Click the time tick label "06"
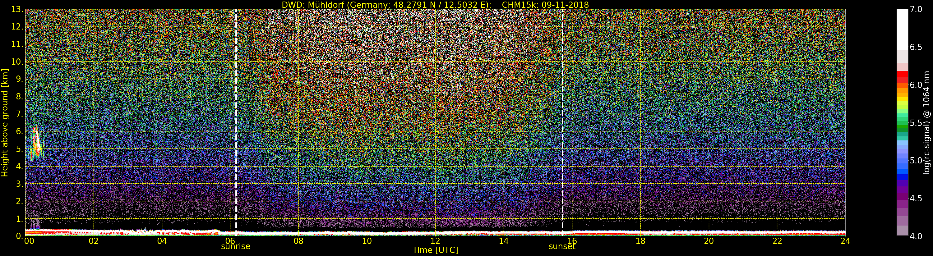This screenshot has width=933, height=256. [230, 241]
